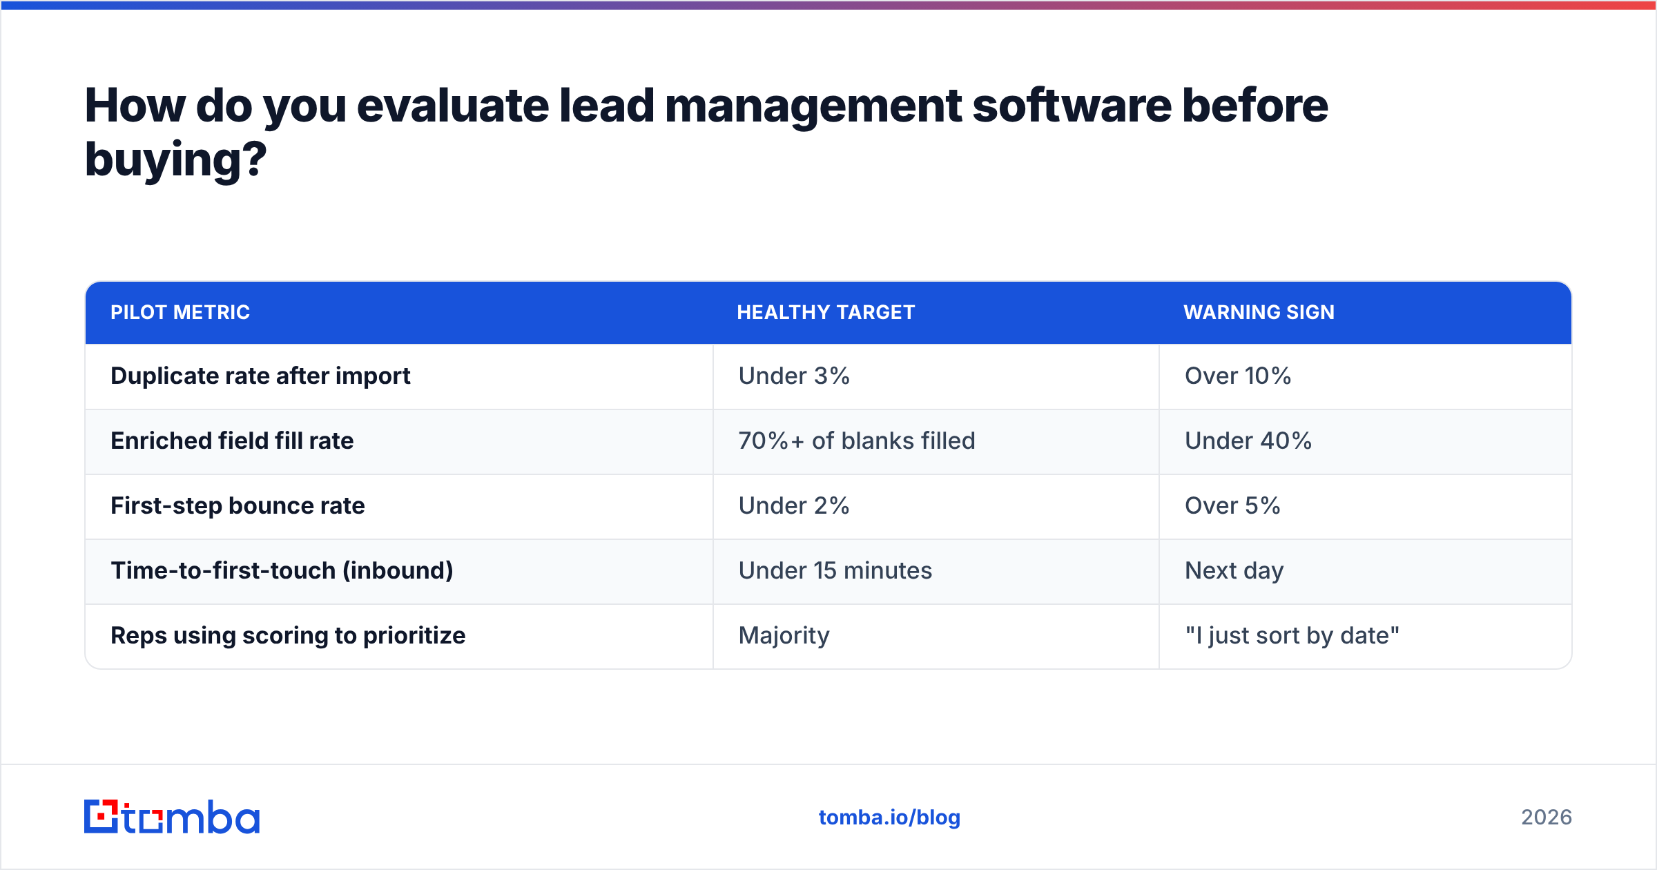
Task: Click the 'Enriched field fill rate' cell
Action: [x=399, y=441]
